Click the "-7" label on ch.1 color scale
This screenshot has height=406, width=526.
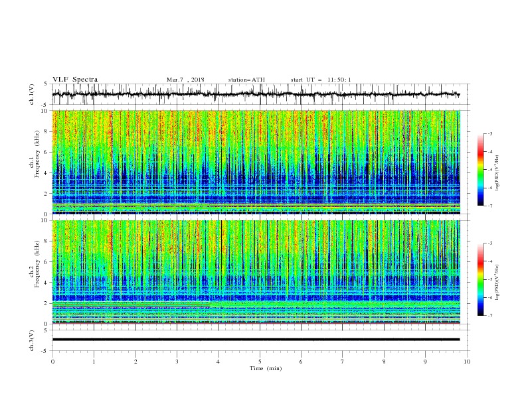(x=490, y=206)
